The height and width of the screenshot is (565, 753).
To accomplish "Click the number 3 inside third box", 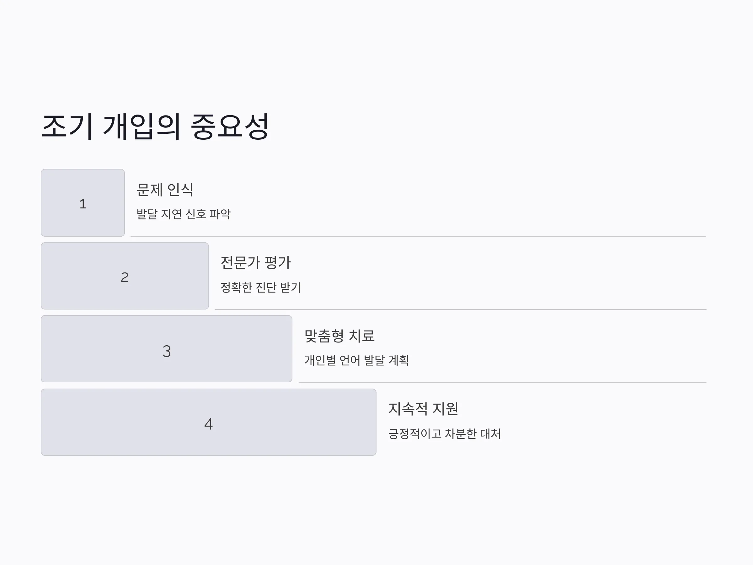I will [x=167, y=351].
